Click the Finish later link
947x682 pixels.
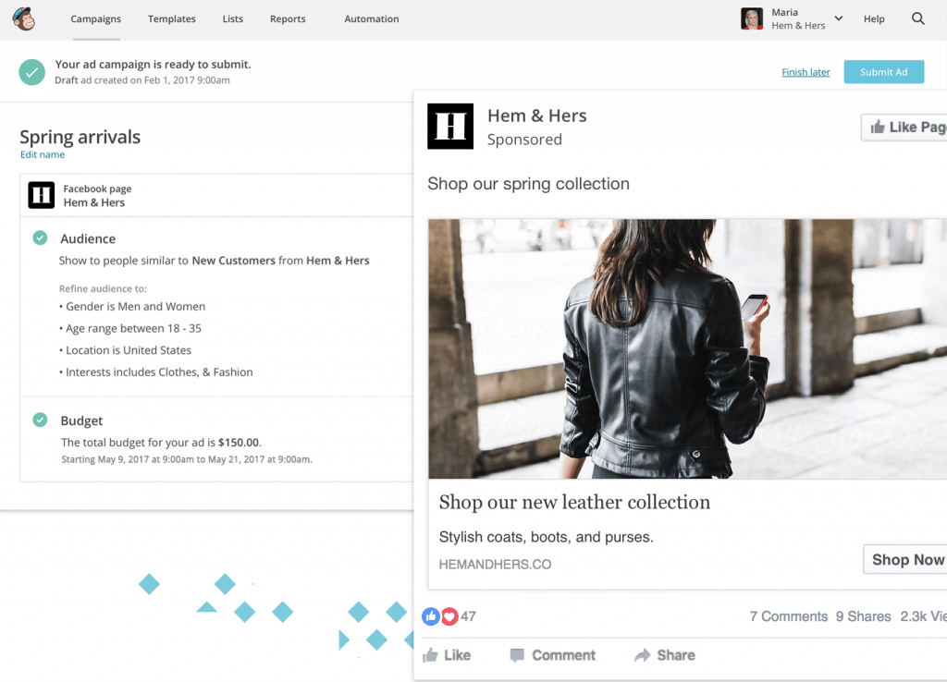point(806,72)
